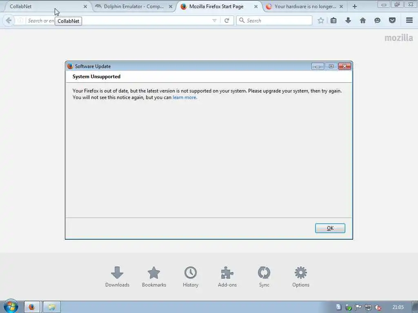Open Sync from the start page
418x313 pixels.
pos(264,277)
